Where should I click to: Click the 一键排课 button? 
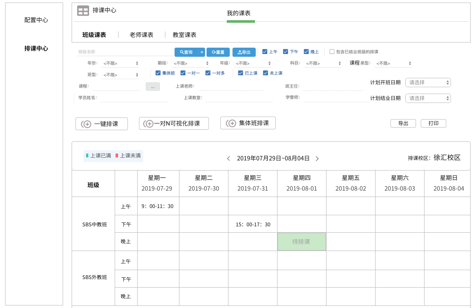click(101, 124)
